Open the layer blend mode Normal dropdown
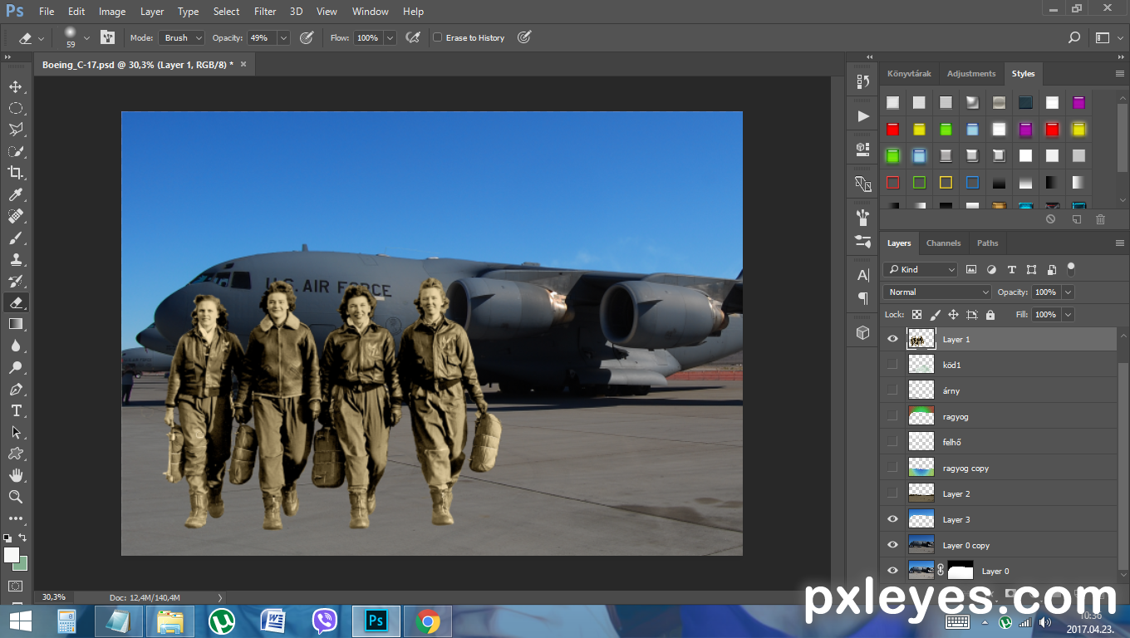The width and height of the screenshot is (1130, 638). (938, 292)
